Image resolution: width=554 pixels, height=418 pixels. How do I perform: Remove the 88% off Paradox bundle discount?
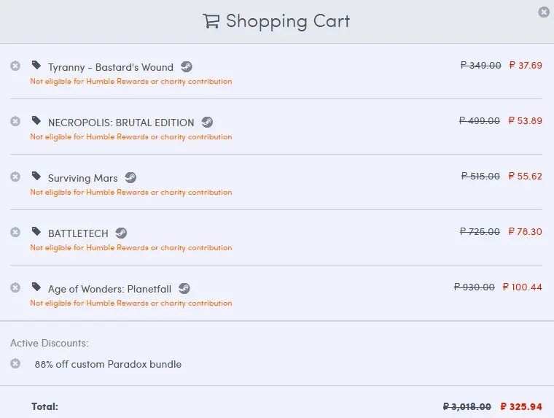point(15,363)
